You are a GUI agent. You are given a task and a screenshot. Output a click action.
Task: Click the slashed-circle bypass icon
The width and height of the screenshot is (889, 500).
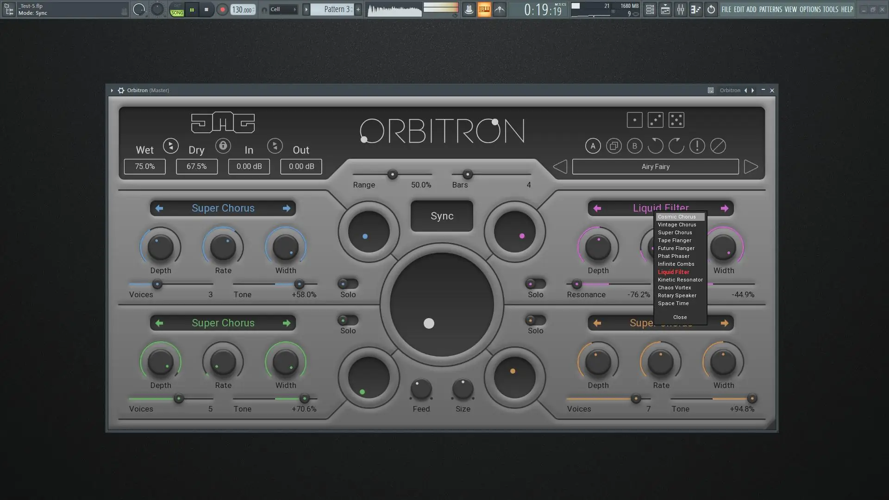click(718, 146)
